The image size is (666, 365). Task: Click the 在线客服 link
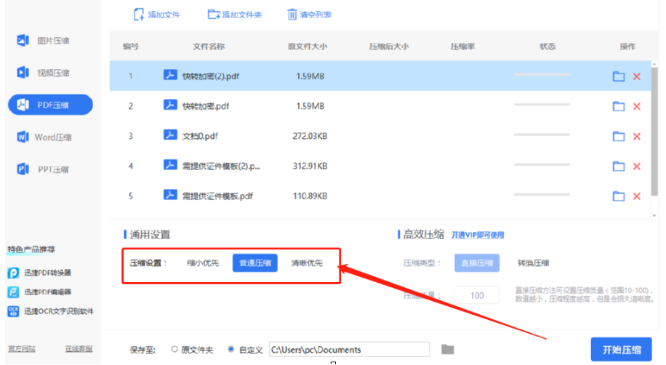coord(79,349)
